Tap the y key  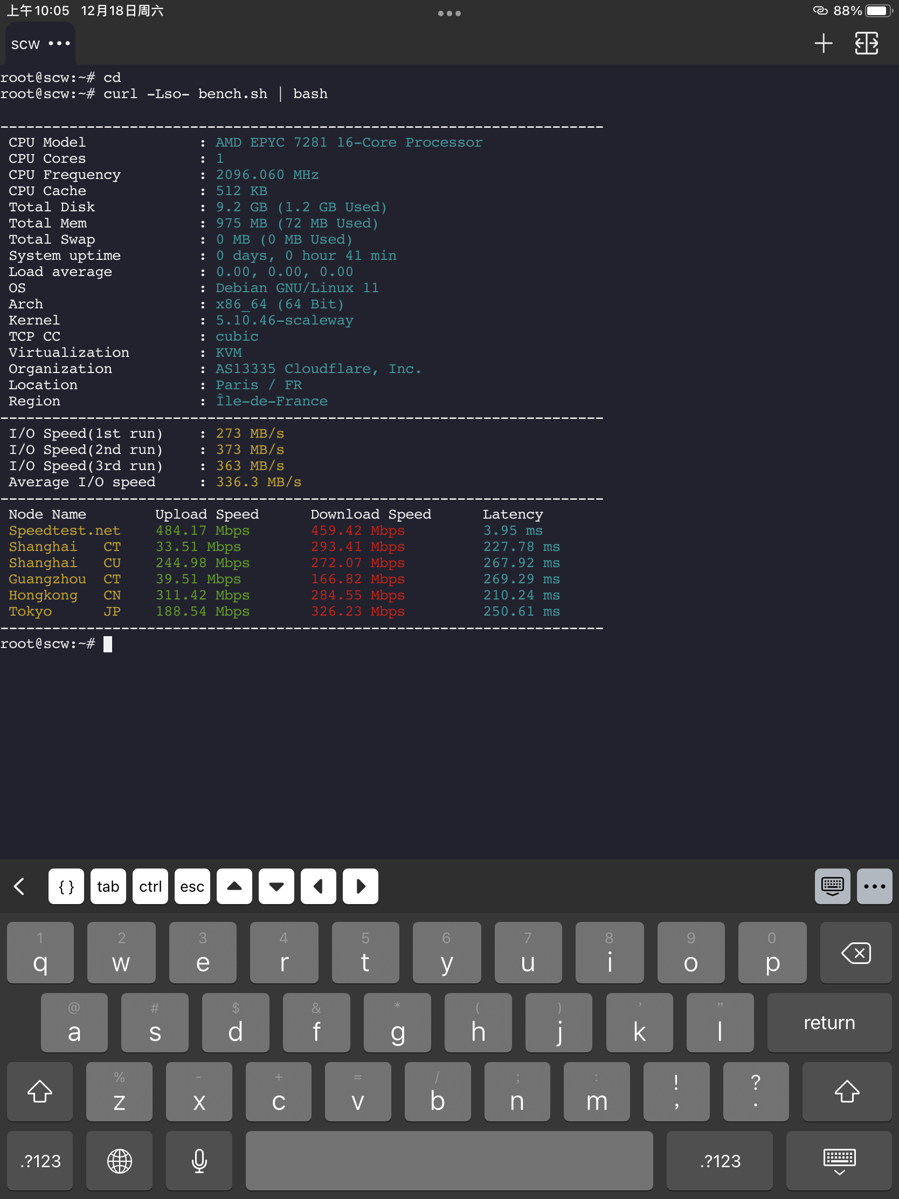(x=446, y=953)
